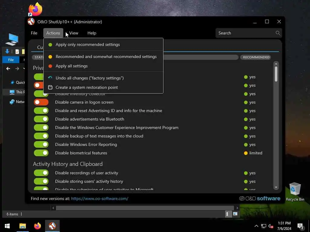Click Explorer properties checkmark toolbar icon
310x232 pixels.
coord(17,52)
